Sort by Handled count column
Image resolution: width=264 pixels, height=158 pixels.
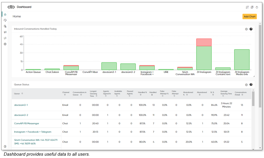coord(152,95)
